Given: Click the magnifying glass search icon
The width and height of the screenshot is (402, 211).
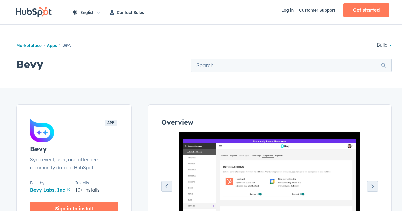Looking at the screenshot, I should click(x=383, y=65).
